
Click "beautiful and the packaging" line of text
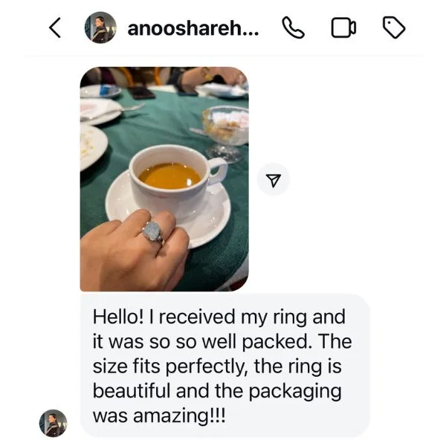coord(217,391)
